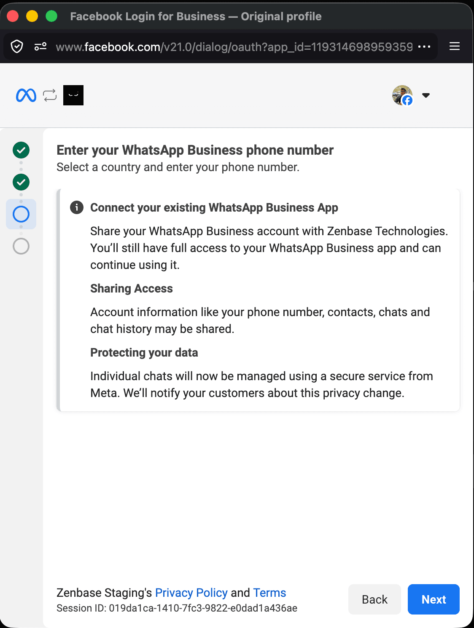
Task: Close the window with the red button
Action: [x=13, y=16]
